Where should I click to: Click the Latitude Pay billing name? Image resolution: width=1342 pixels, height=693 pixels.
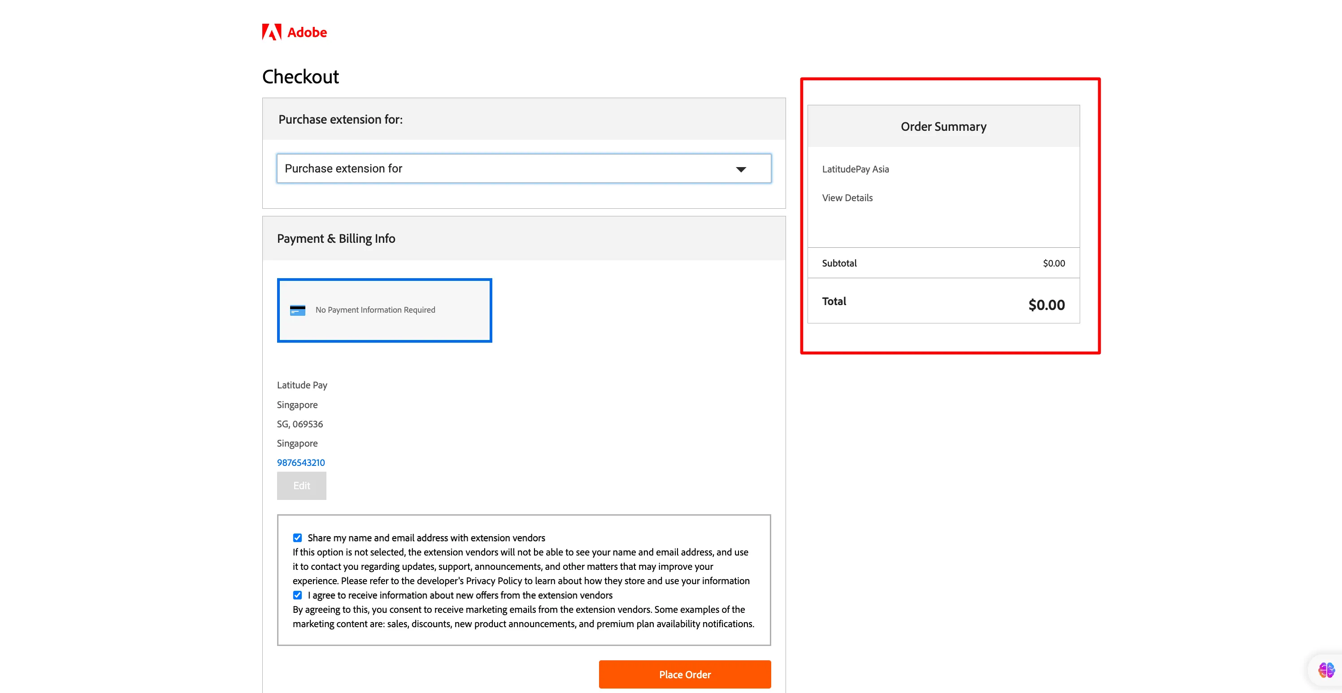pos(302,385)
